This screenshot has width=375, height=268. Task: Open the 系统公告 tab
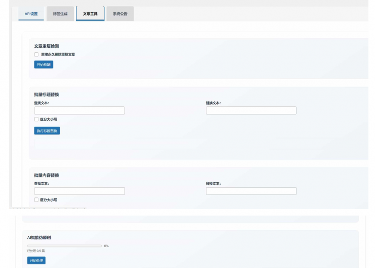tap(120, 14)
